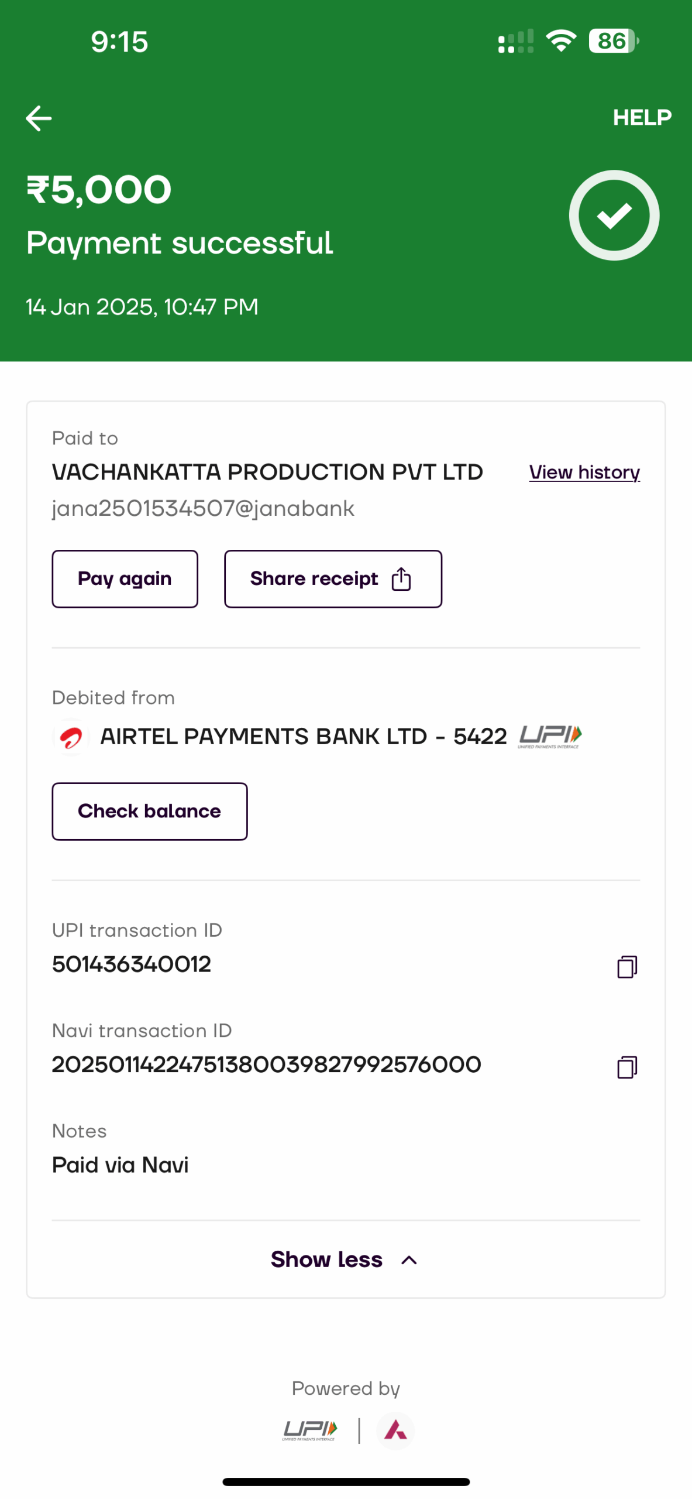Tap the UPI logo under Powered by
The height and width of the screenshot is (1499, 692).
tap(309, 1430)
